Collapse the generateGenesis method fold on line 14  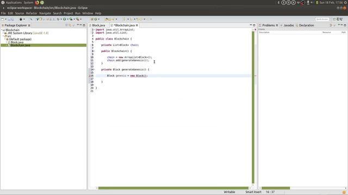[94, 69]
